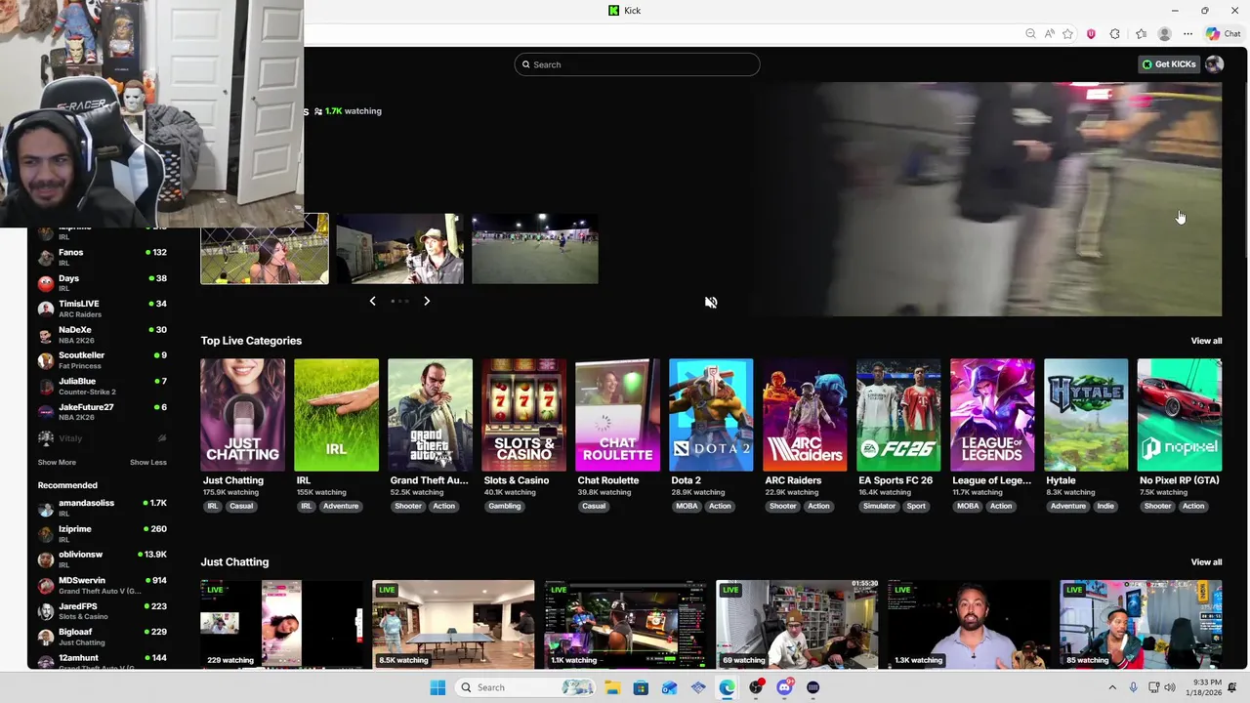Image resolution: width=1250 pixels, height=703 pixels.
Task: Open Edge Settings and more menu
Action: tap(1187, 34)
